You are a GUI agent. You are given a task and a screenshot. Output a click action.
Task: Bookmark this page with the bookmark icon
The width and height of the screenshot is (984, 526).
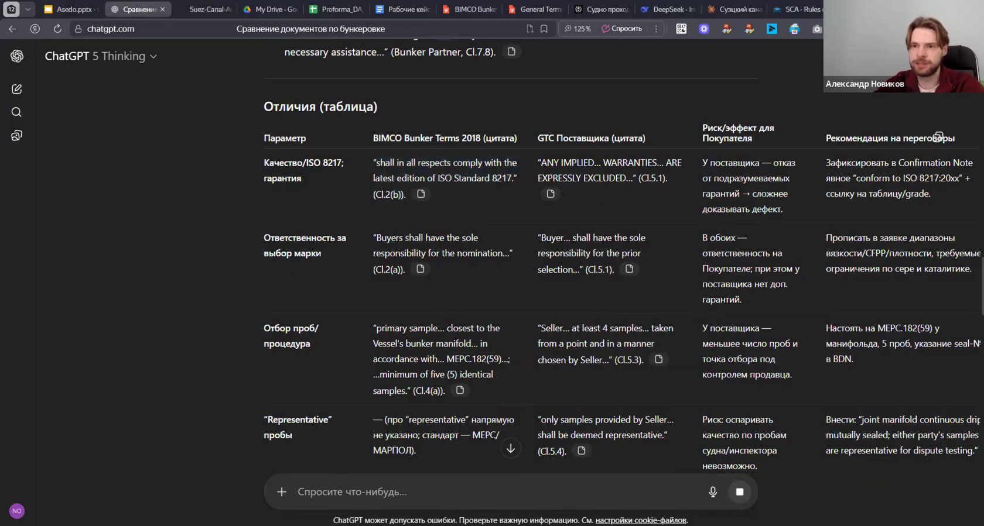pyautogui.click(x=544, y=29)
